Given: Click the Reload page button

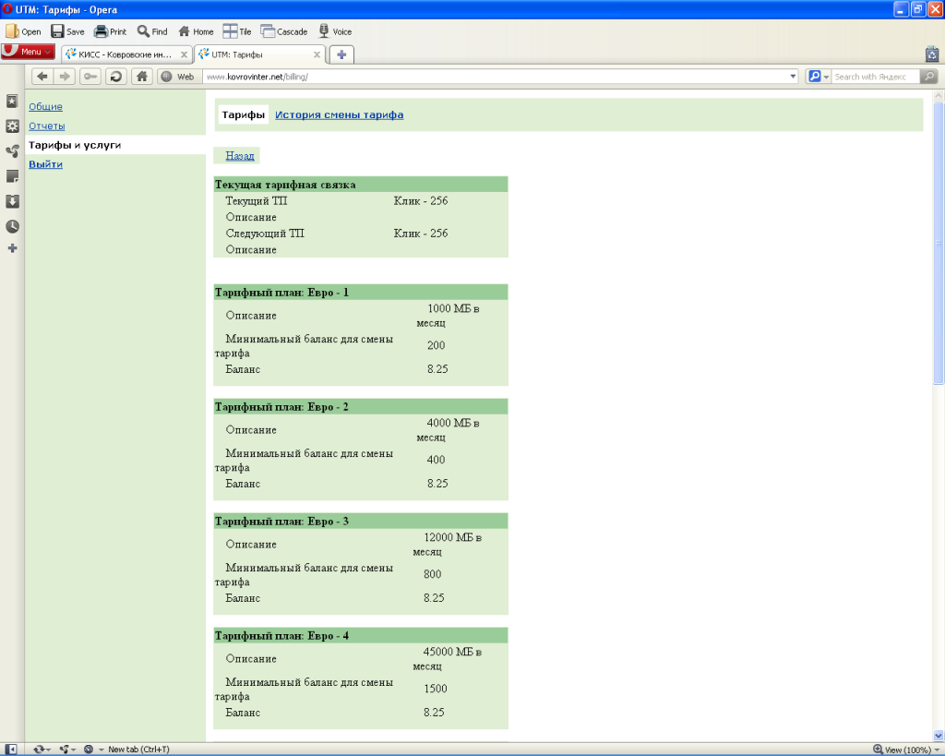Looking at the screenshot, I should coord(116,77).
